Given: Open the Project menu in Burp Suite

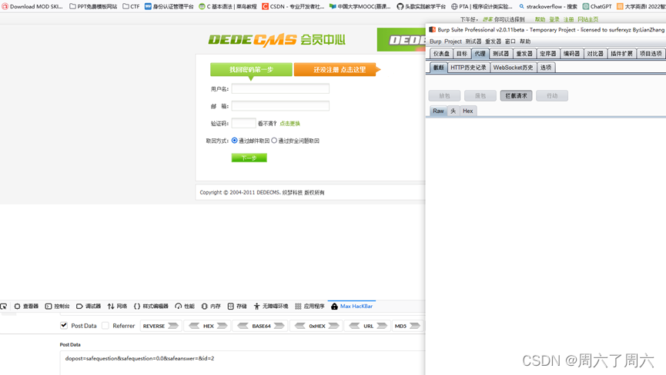Looking at the screenshot, I should tap(453, 41).
